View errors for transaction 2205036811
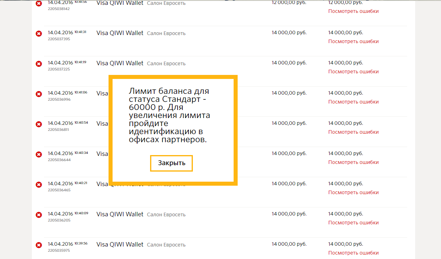 [x=353, y=132]
